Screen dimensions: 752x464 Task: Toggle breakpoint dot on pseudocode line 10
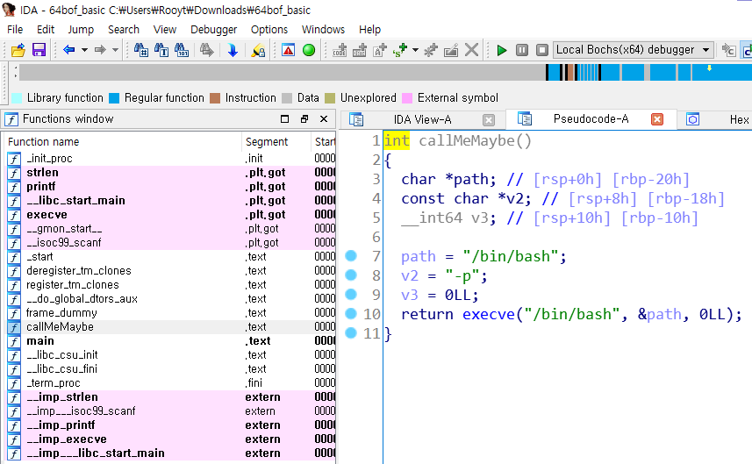click(x=351, y=313)
